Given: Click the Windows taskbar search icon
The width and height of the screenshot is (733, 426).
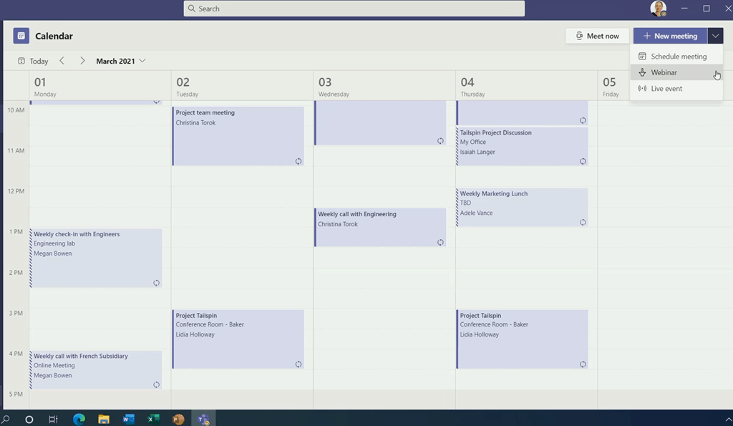Looking at the screenshot, I should click(x=6, y=419).
